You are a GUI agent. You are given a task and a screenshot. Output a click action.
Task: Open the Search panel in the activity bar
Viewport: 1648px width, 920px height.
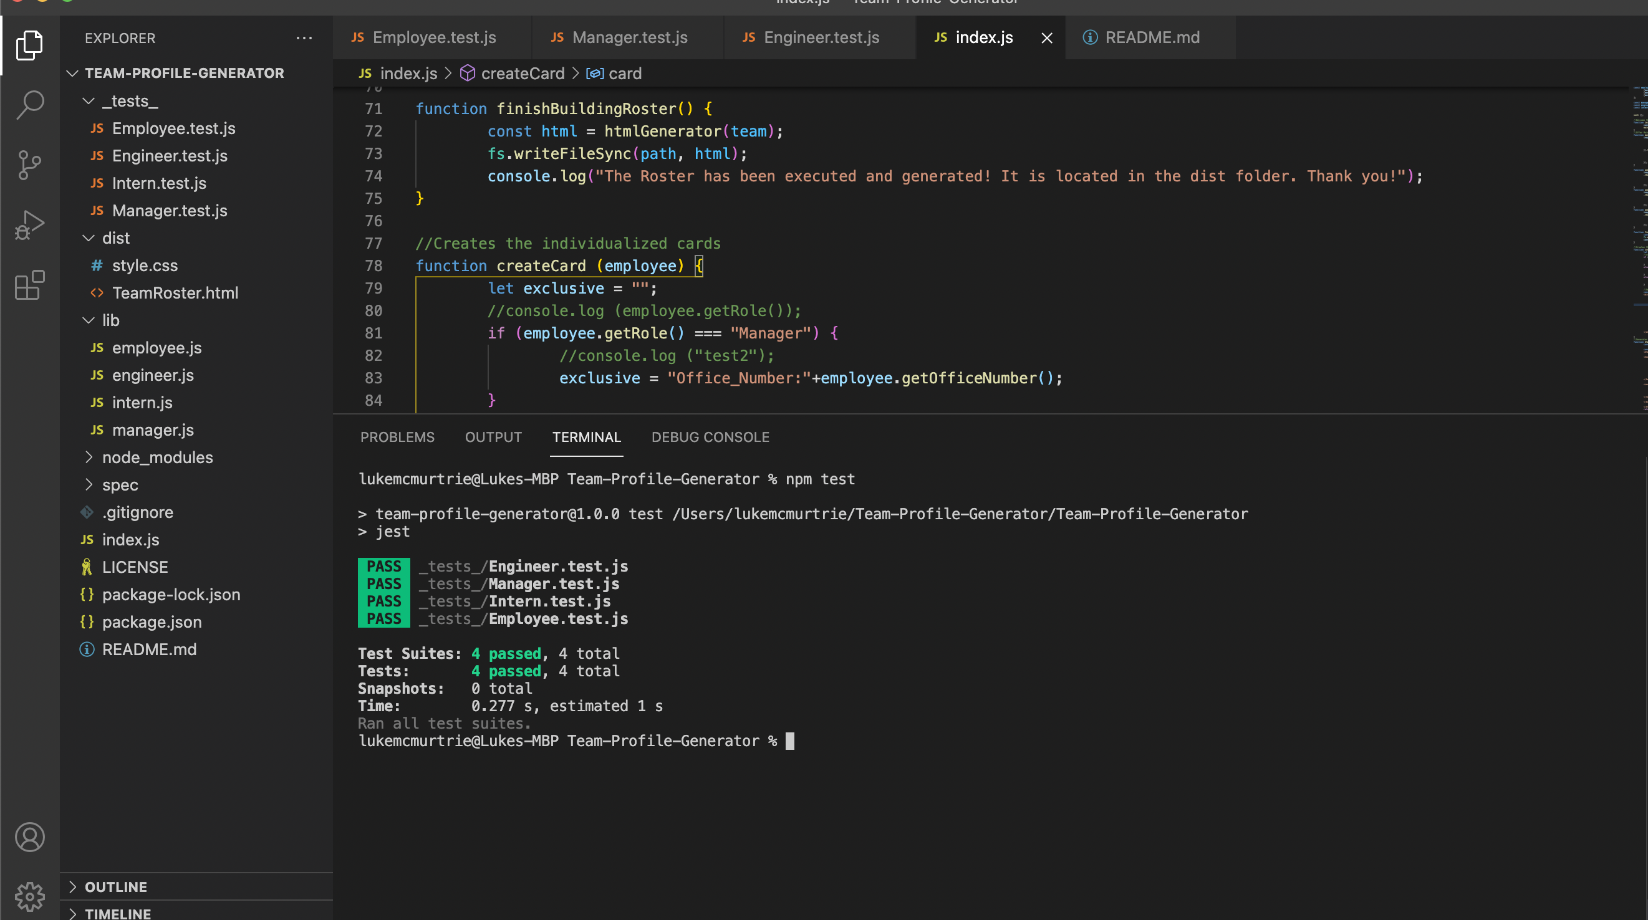pos(29,104)
